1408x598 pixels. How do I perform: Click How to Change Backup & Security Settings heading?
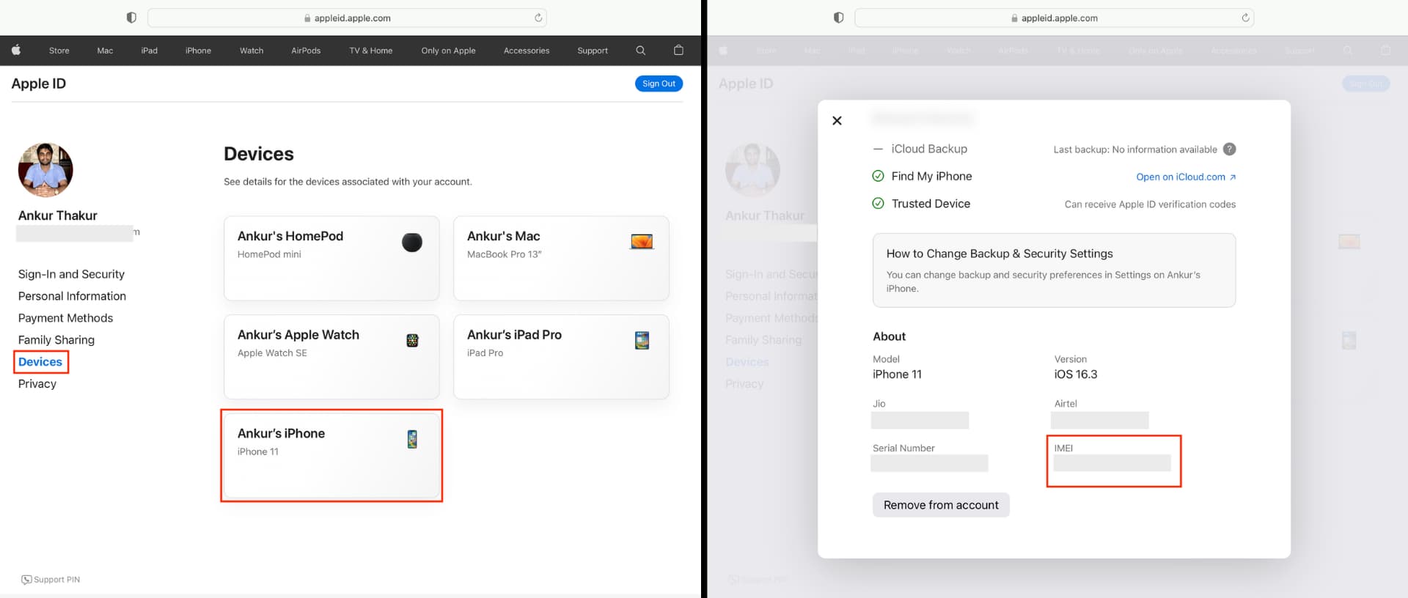[x=1000, y=254]
